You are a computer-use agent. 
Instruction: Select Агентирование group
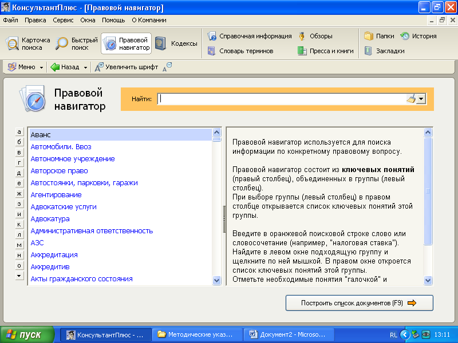56,194
